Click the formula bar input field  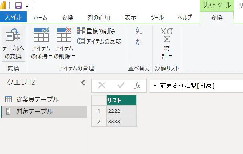pos(196,86)
